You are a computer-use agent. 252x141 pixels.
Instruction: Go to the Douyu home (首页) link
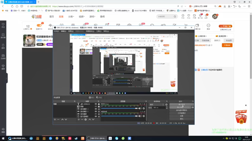(52, 17)
